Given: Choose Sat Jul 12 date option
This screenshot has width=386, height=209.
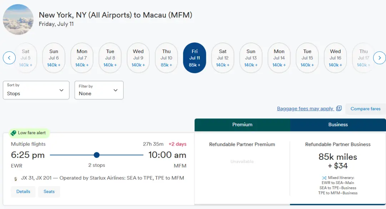Looking at the screenshot, I should [223, 58].
